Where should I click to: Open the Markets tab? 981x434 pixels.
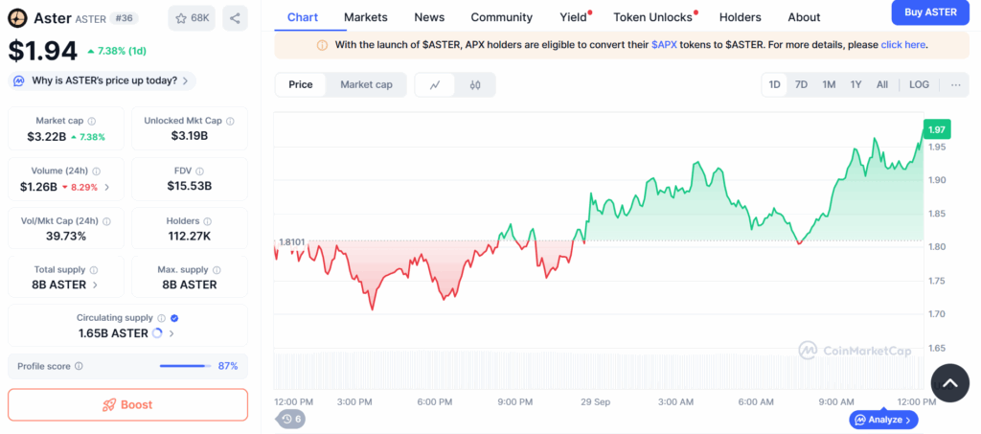click(366, 17)
